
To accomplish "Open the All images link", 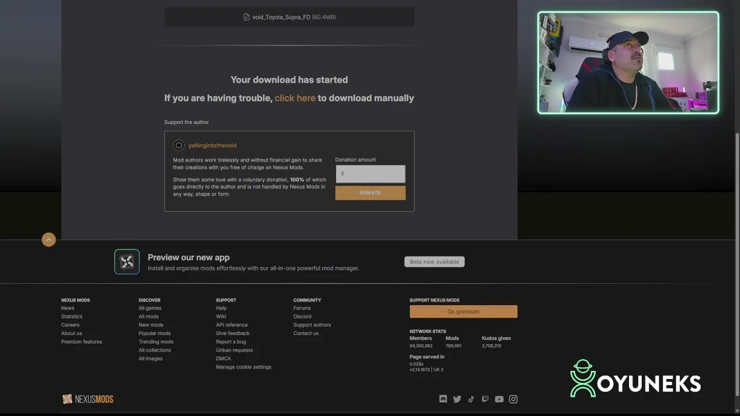I will [x=150, y=359].
